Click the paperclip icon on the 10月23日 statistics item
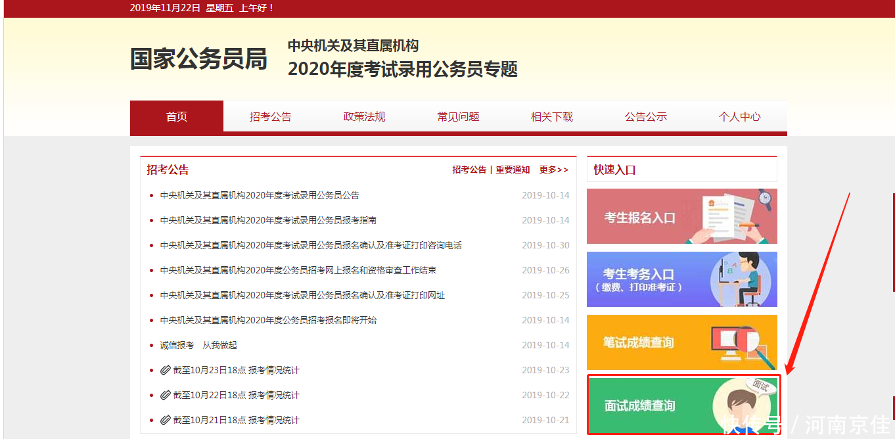The image size is (895, 439). point(166,370)
